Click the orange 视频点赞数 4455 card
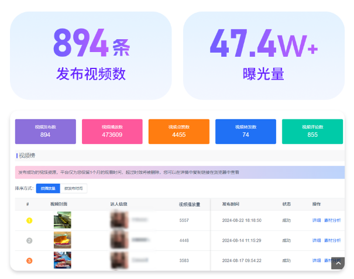The height and width of the screenshot is (279, 354). [x=178, y=131]
